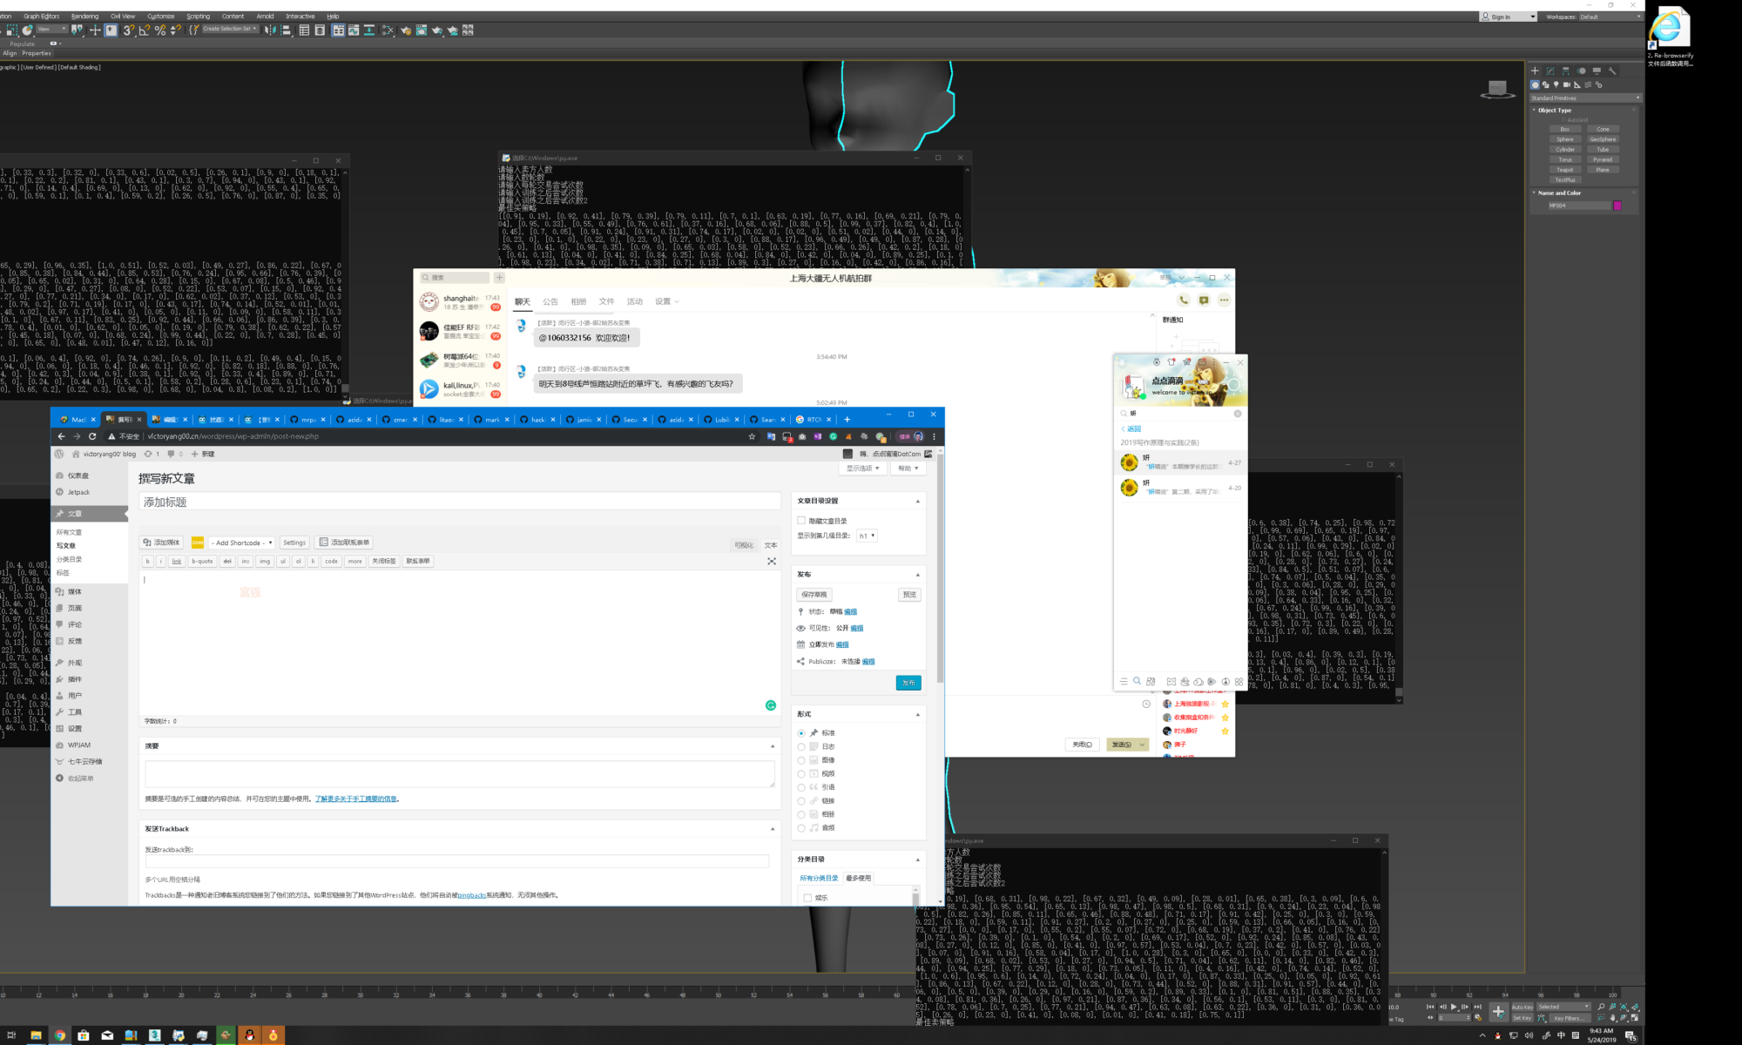Select the 日志 post format radio button
1742x1045 pixels.
click(801, 746)
